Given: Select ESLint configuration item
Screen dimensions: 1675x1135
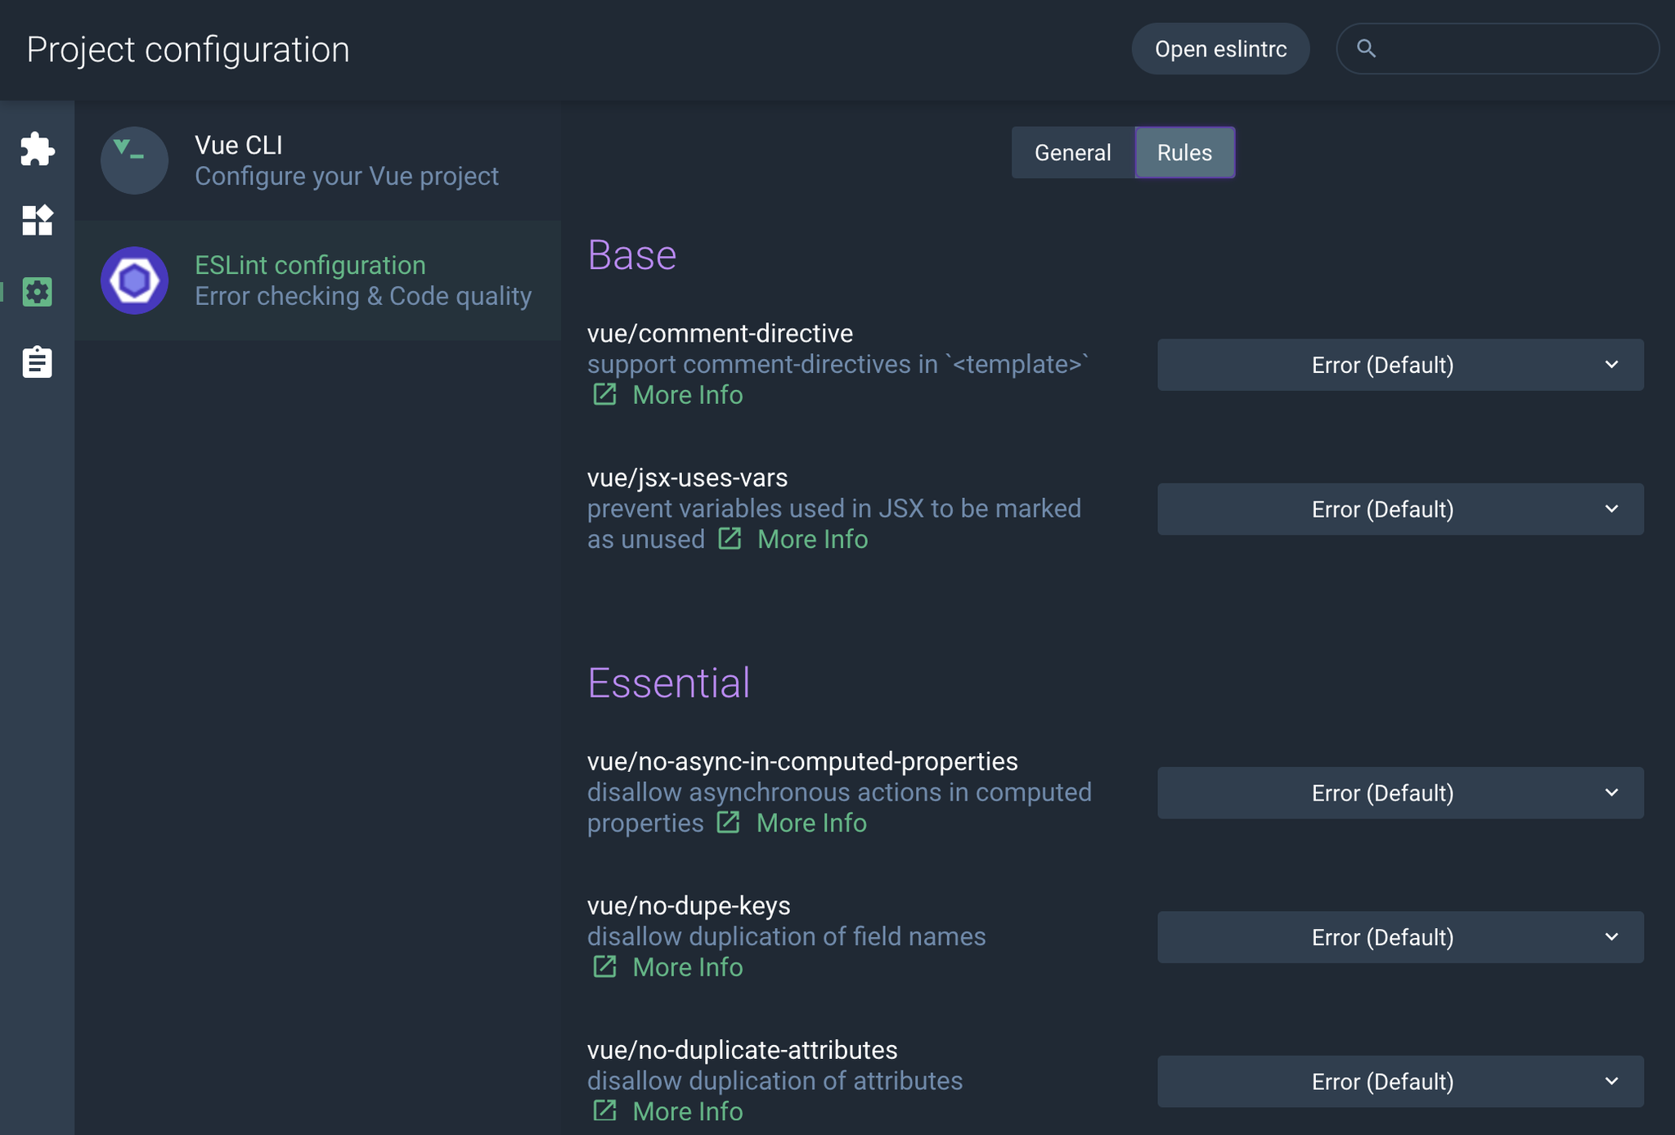Looking at the screenshot, I should click(x=318, y=280).
